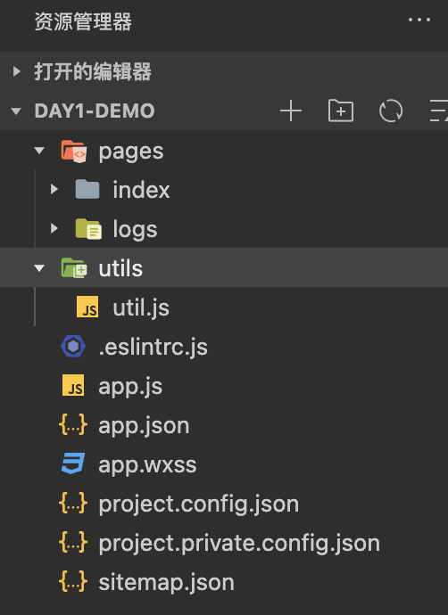Collapse the utils folder arrow
Viewport: 448px width, 615px height.
click(39, 268)
